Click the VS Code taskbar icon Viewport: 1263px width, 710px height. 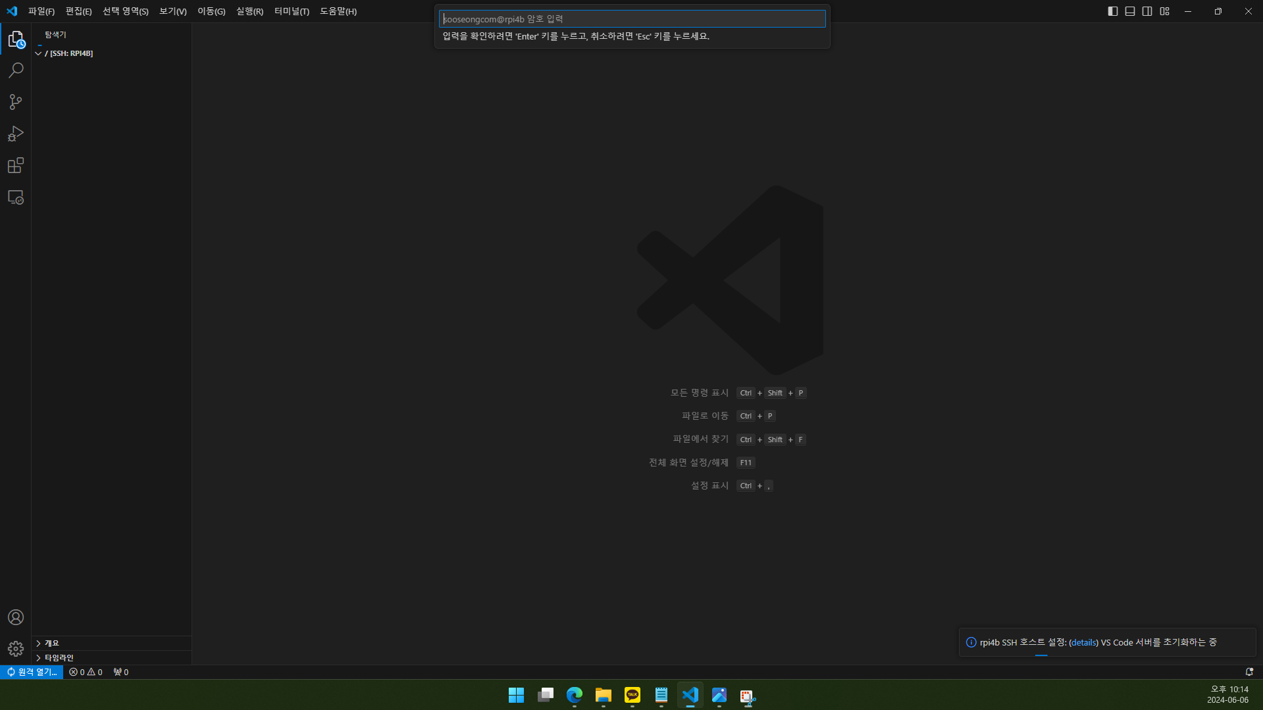pyautogui.click(x=690, y=695)
